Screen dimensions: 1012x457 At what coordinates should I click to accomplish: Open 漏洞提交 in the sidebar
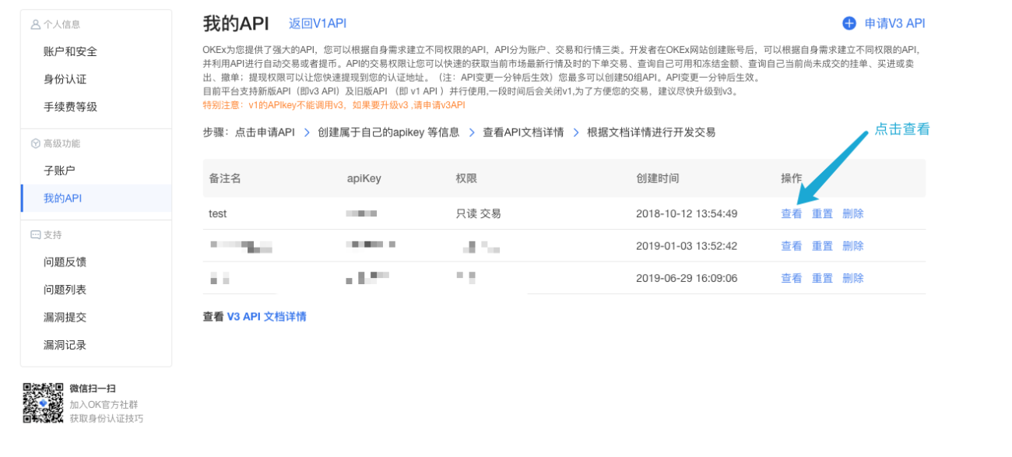(x=96, y=318)
